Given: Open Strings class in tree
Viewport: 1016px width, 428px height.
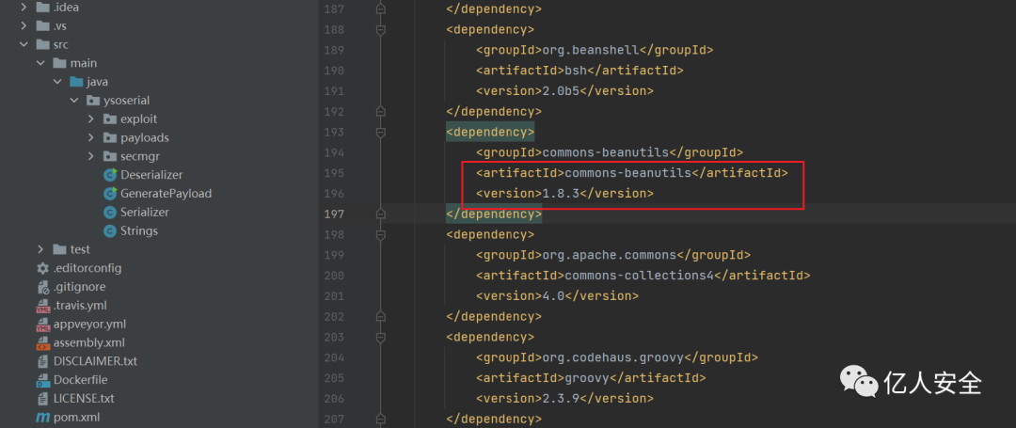Looking at the screenshot, I should (138, 230).
